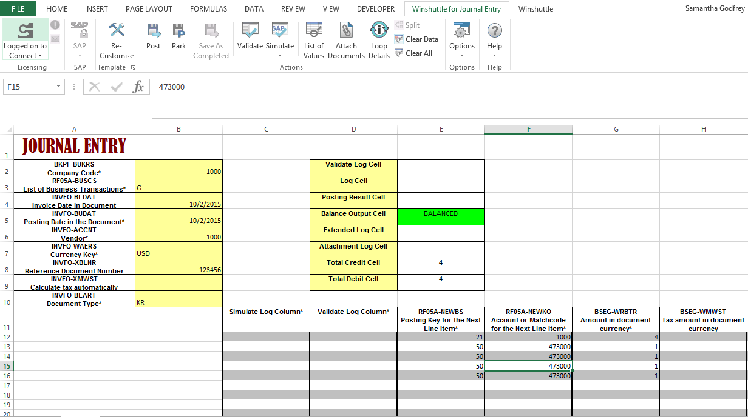
Task: Switch to the HOME ribbon tab
Action: [57, 8]
